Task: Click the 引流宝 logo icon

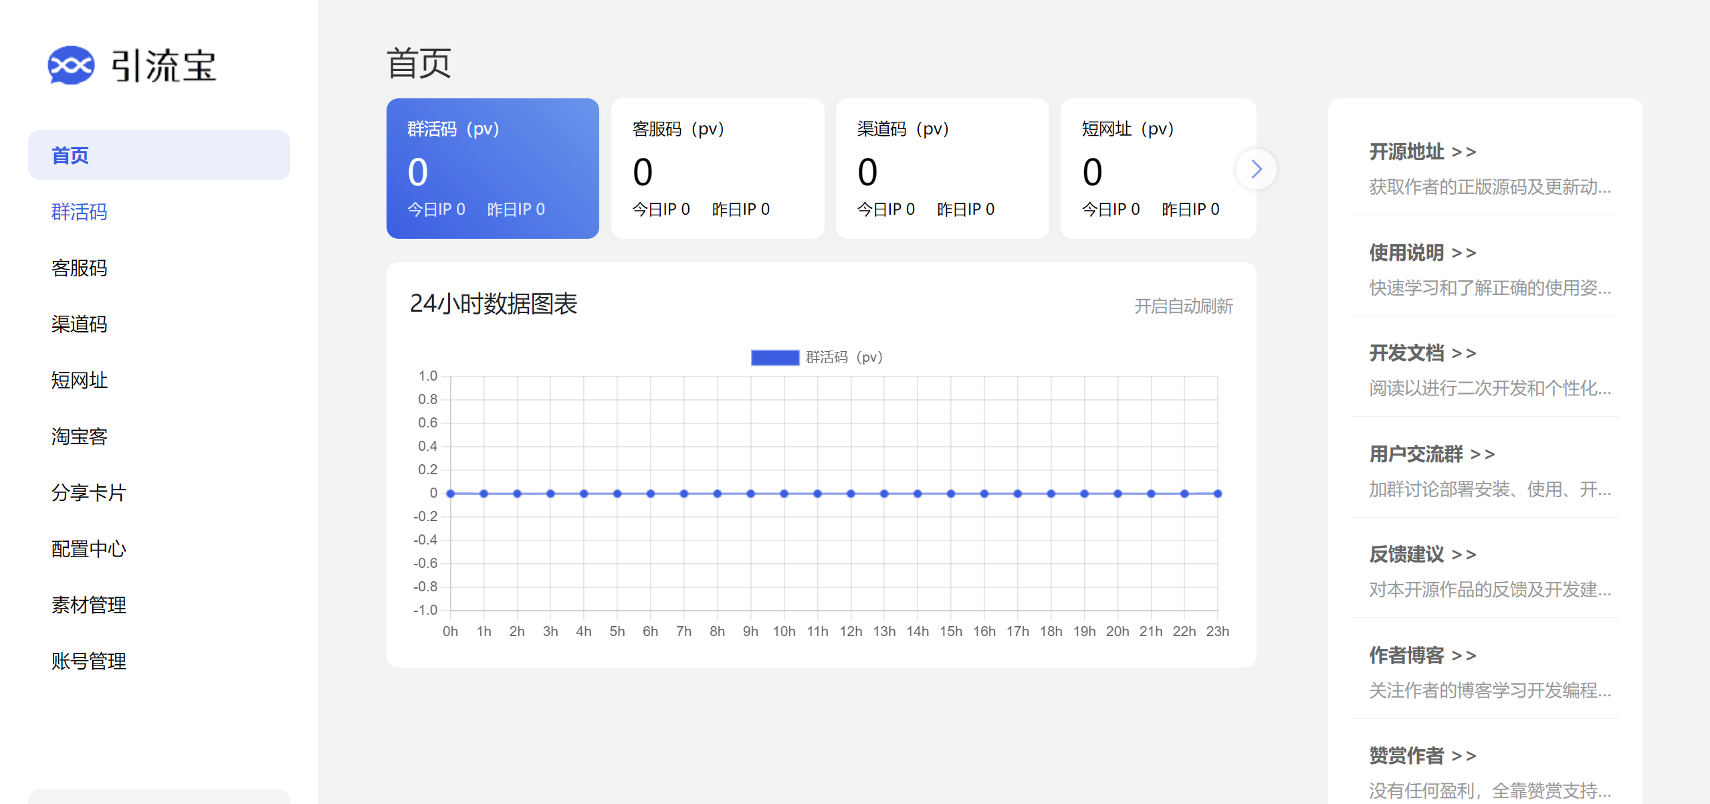Action: point(71,66)
